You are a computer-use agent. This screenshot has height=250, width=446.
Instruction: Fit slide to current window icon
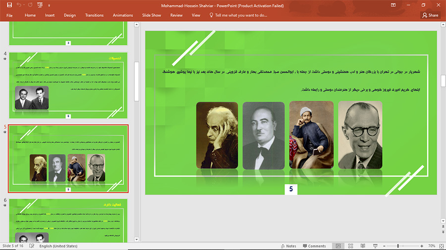pos(440,246)
